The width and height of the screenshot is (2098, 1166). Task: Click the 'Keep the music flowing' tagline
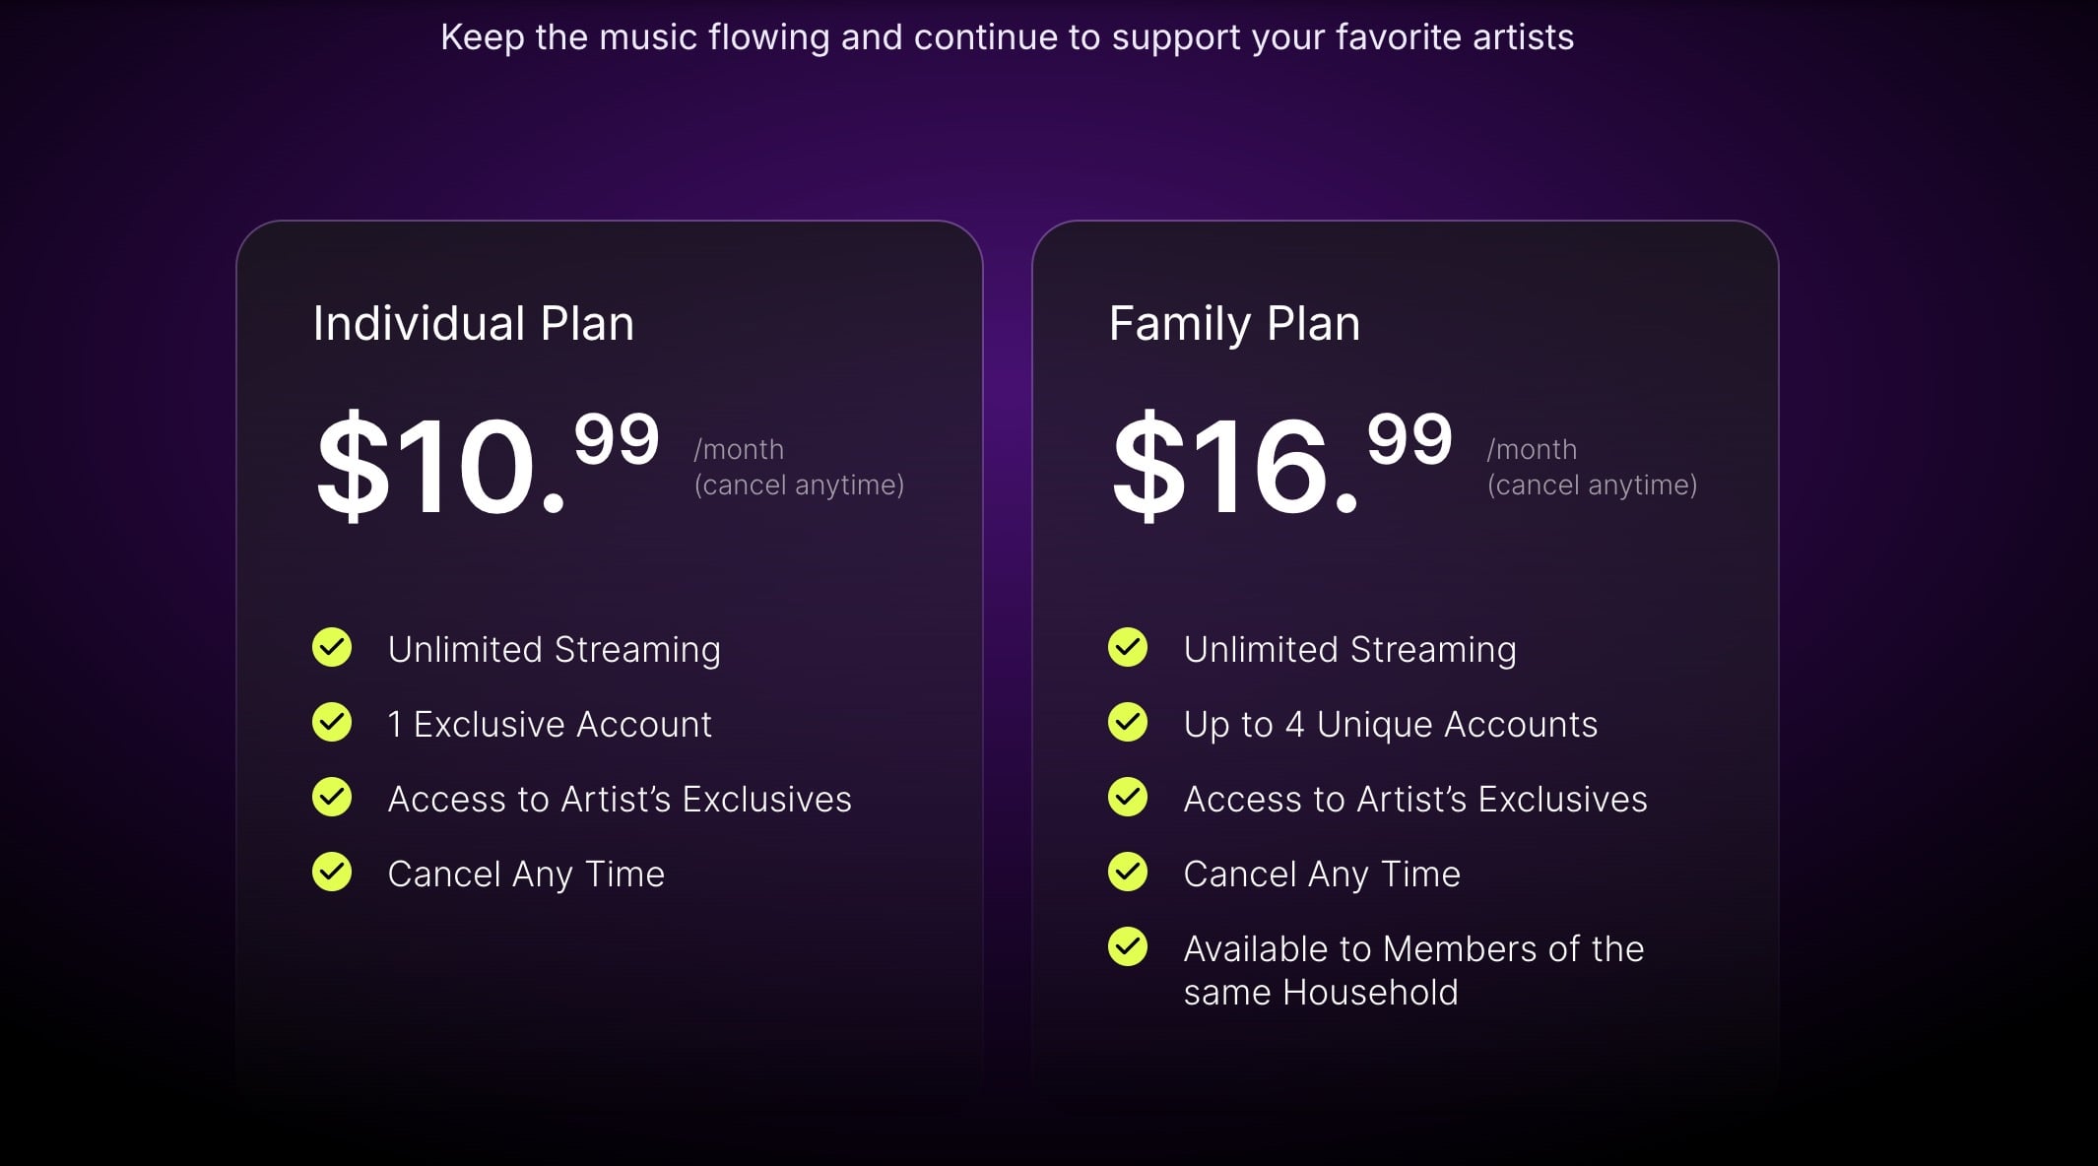click(x=1007, y=37)
